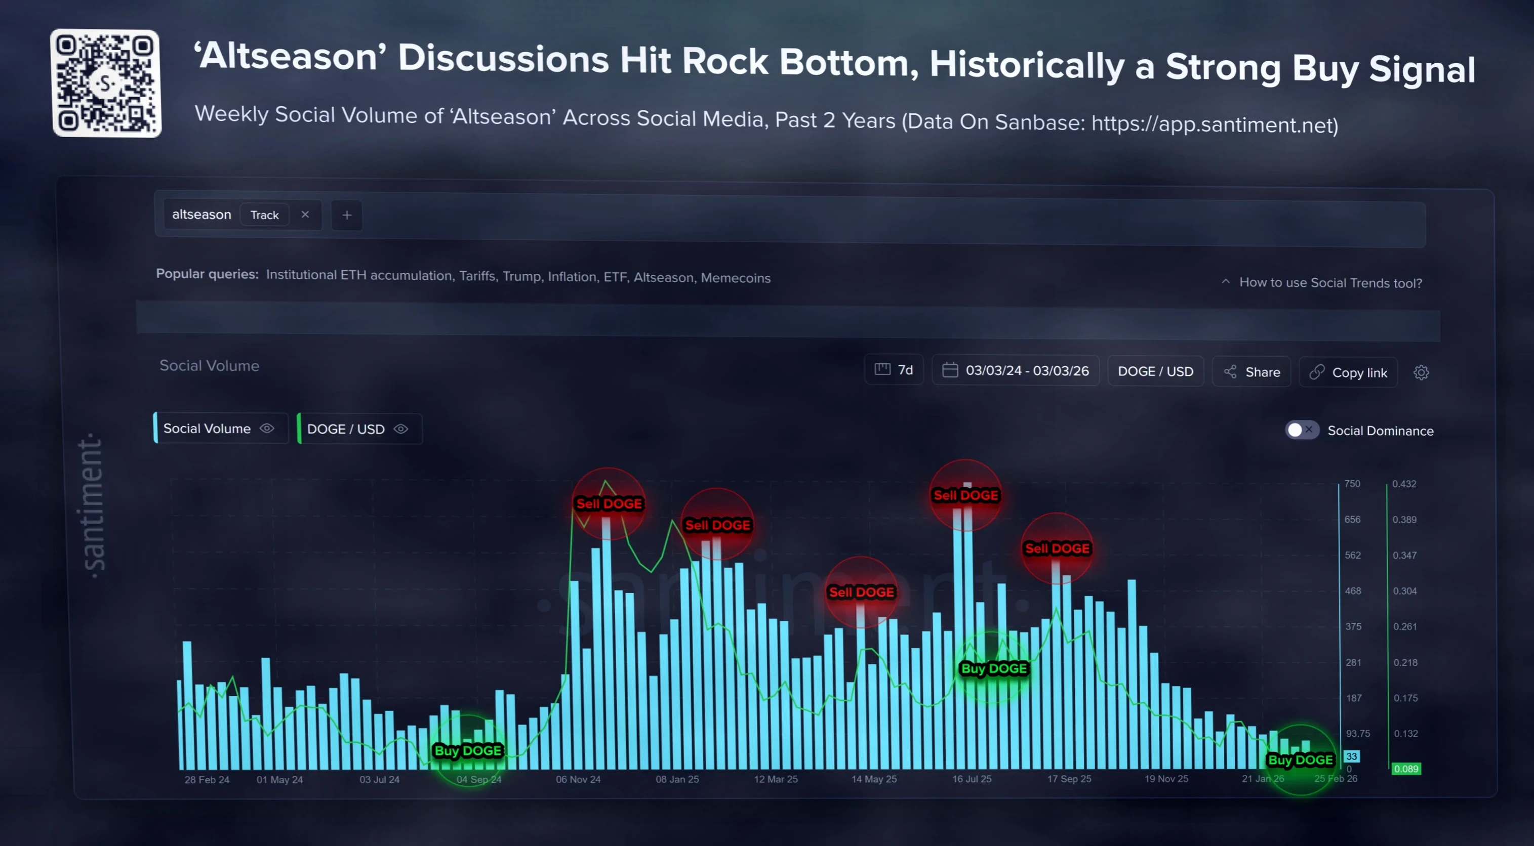1534x846 pixels.
Task: Click the '01 May 24' date axis label
Action: click(279, 780)
